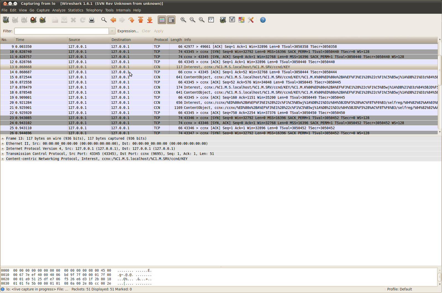The image size is (442, 293).
Task: Expand the Frame 13 details
Action: pos(2,138)
